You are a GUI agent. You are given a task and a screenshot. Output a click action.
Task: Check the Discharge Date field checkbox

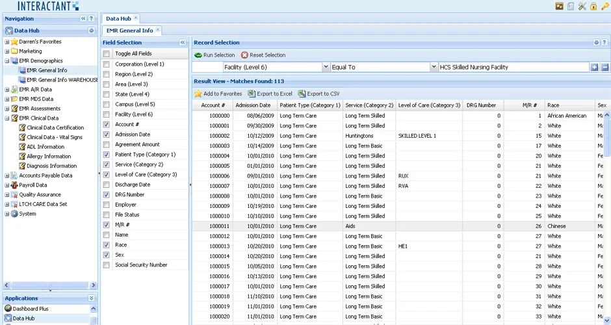coord(106,185)
